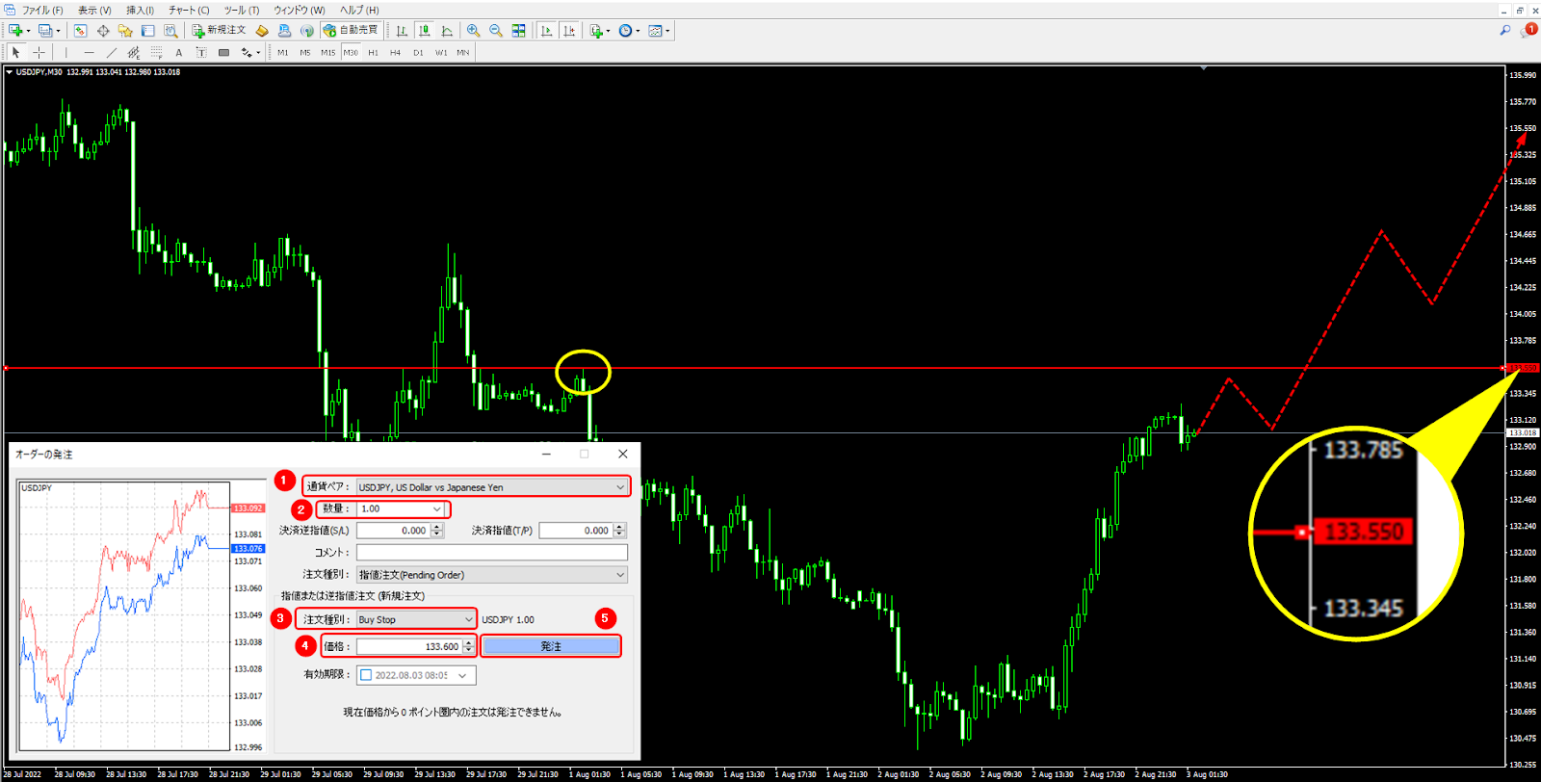The height and width of the screenshot is (782, 1541).
Task: Switch chart to W1 timeframe
Action: coord(441,52)
